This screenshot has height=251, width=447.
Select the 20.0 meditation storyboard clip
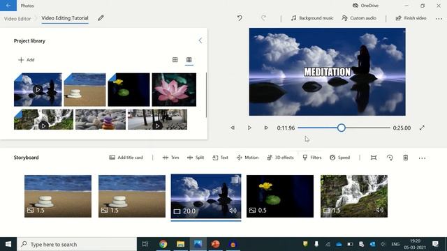(206, 197)
